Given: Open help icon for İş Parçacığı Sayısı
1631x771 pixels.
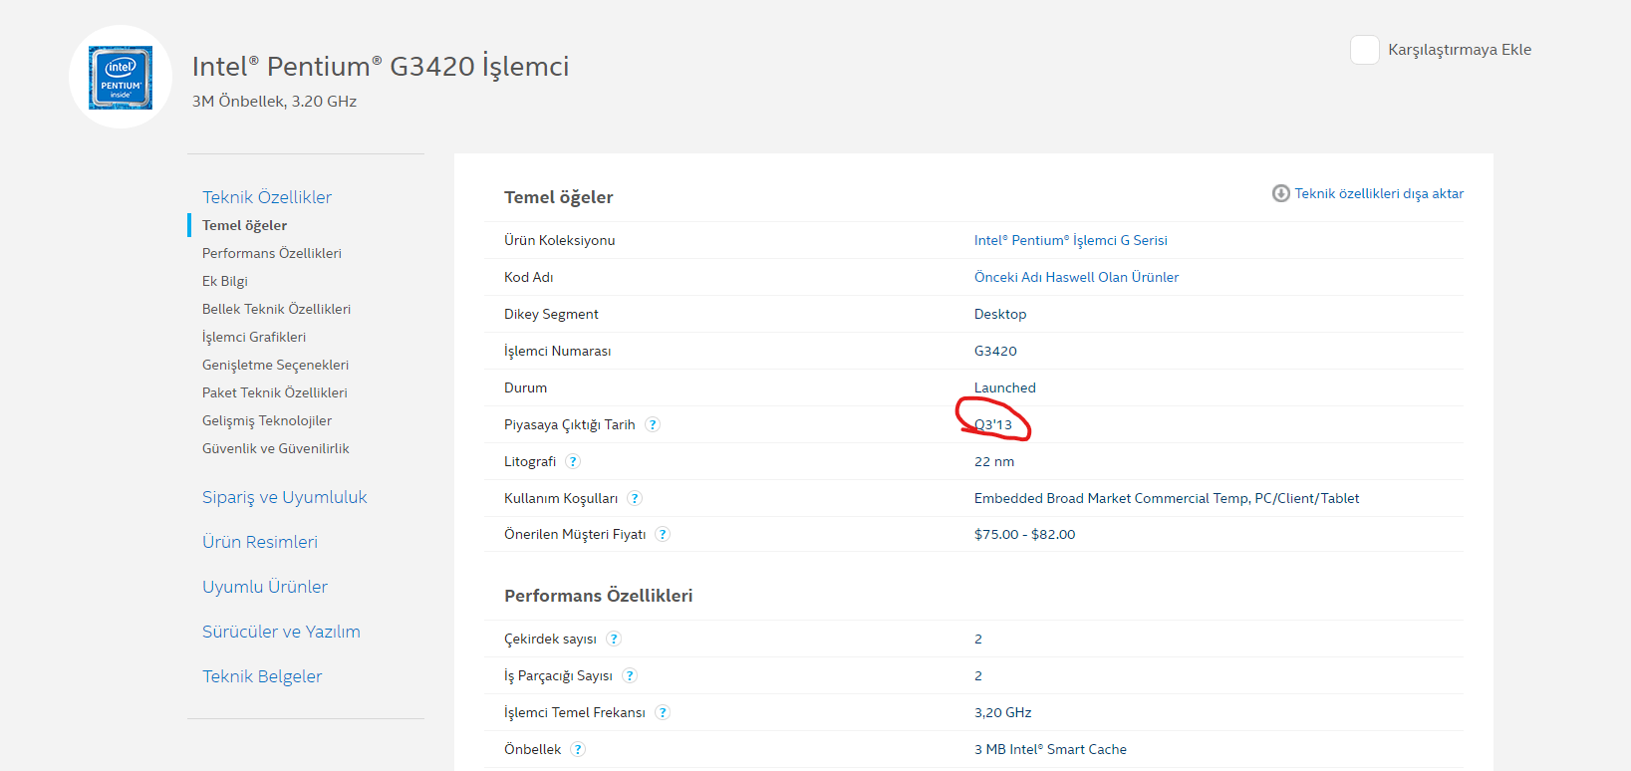Looking at the screenshot, I should tap(630, 675).
